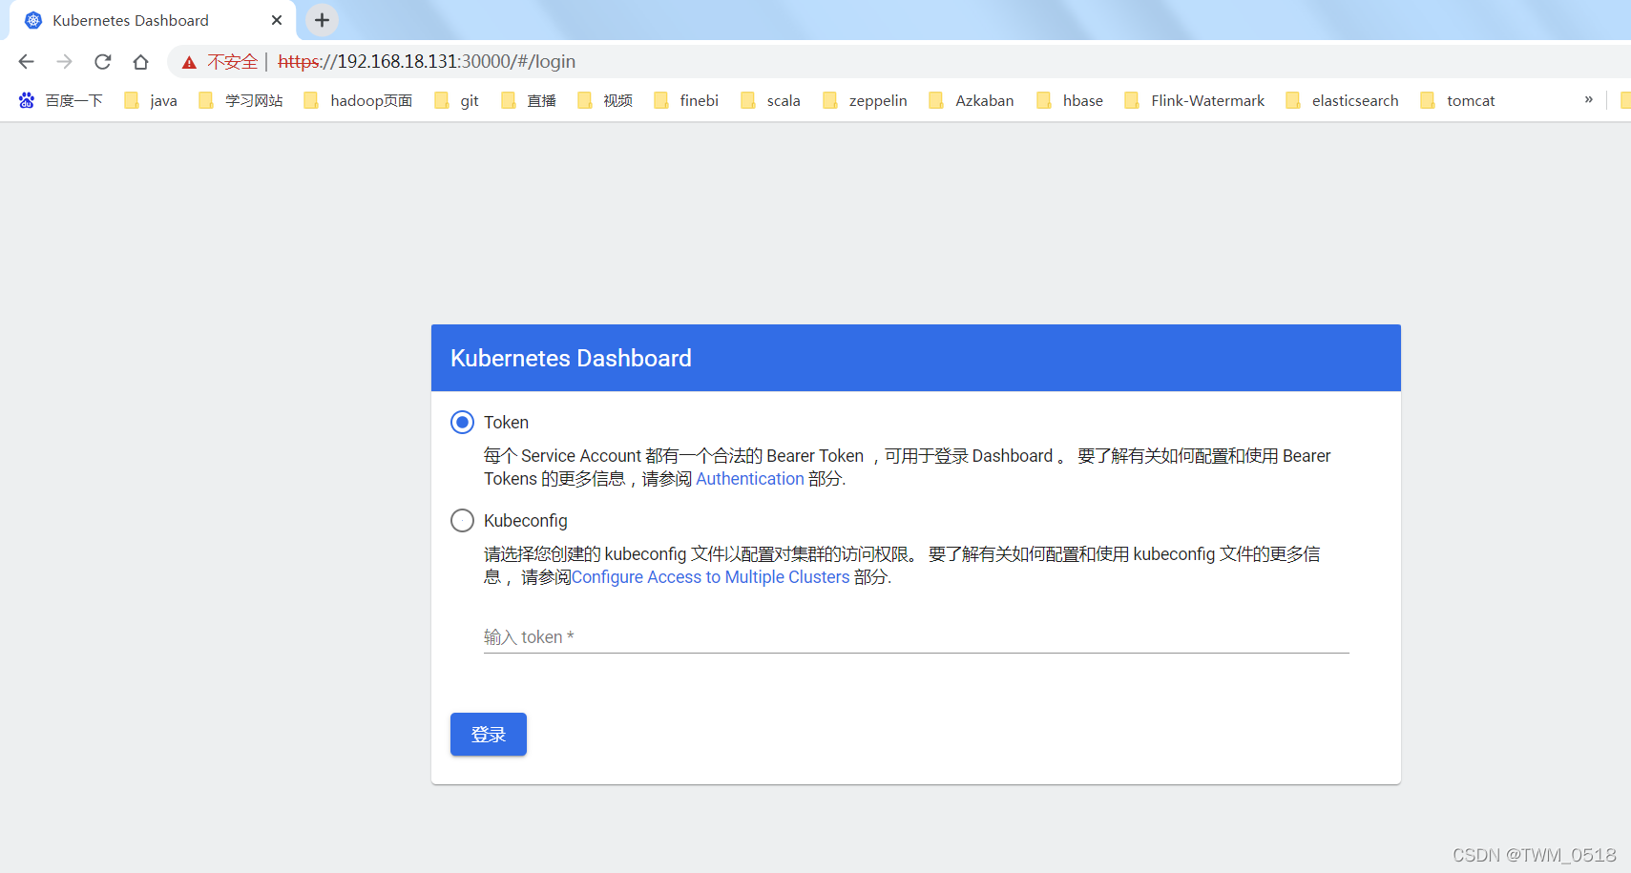This screenshot has width=1631, height=873.
Task: Reload the Kubernetes Dashboard page
Action: coord(103,62)
